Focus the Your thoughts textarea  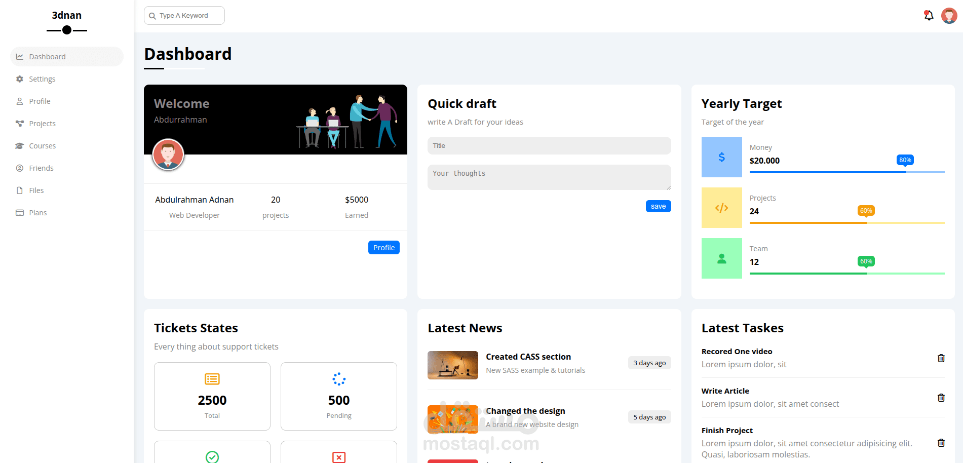(549, 177)
